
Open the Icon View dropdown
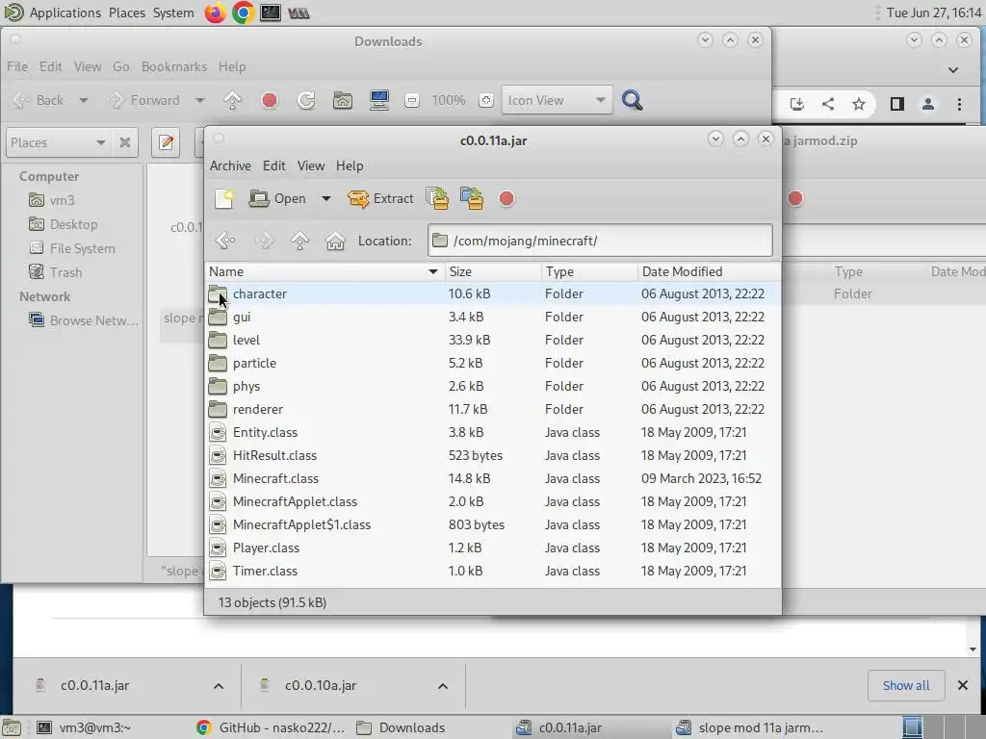[558, 100]
